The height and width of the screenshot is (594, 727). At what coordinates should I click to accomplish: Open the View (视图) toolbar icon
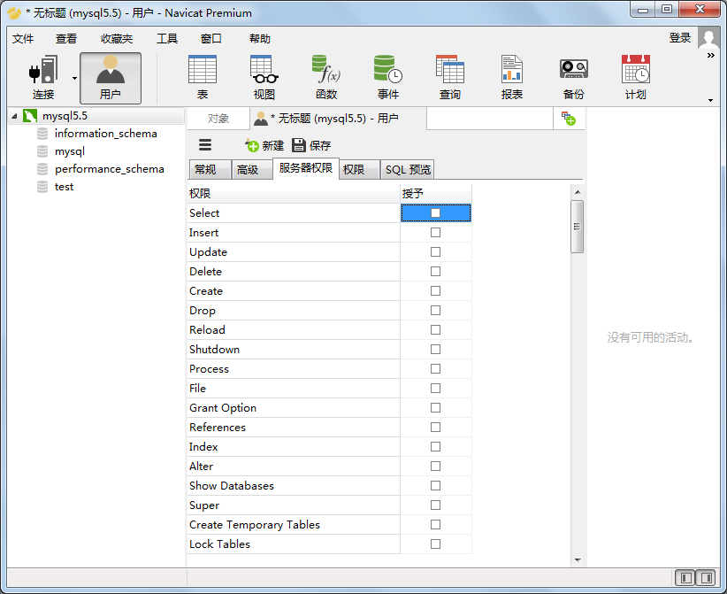[x=264, y=78]
